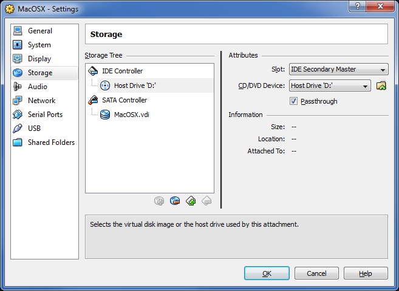Go to the Display settings page
This screenshot has width=399, height=291.
[39, 59]
